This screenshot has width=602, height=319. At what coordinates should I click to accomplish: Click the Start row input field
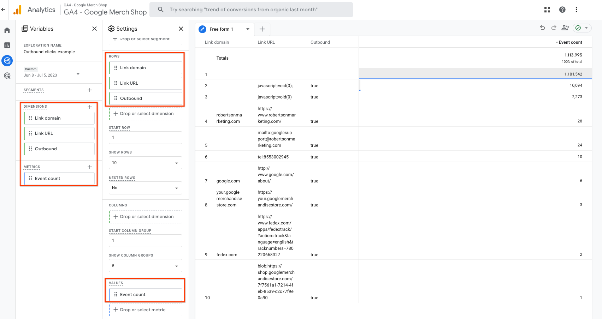[x=146, y=137]
